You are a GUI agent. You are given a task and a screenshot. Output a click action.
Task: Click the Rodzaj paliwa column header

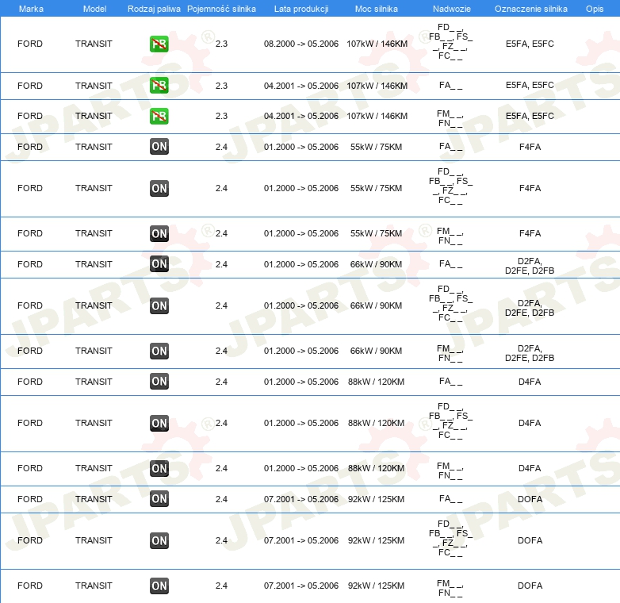click(153, 8)
